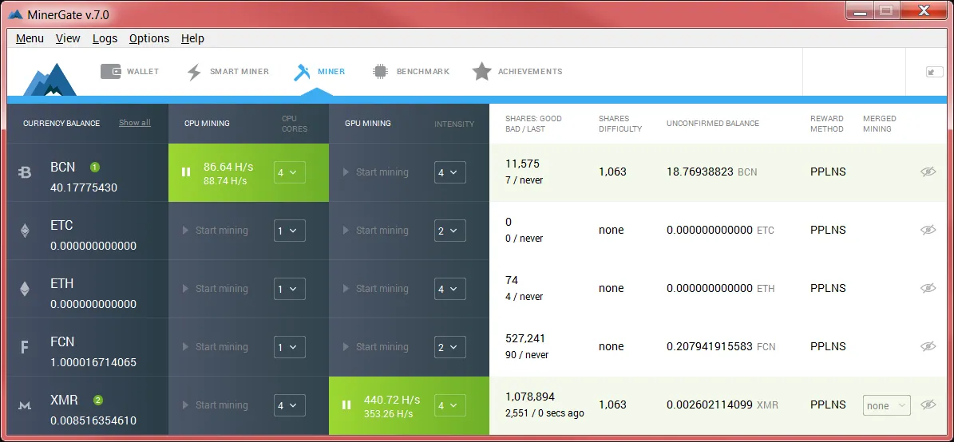Screen dimensions: 954x442
Task: Open FCN CPU cores dropdown
Action: (290, 347)
